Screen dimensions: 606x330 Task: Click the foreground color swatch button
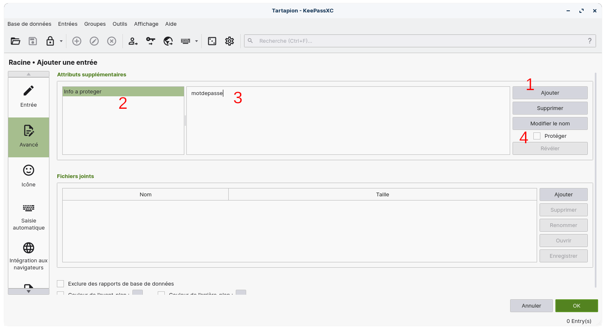click(x=137, y=293)
